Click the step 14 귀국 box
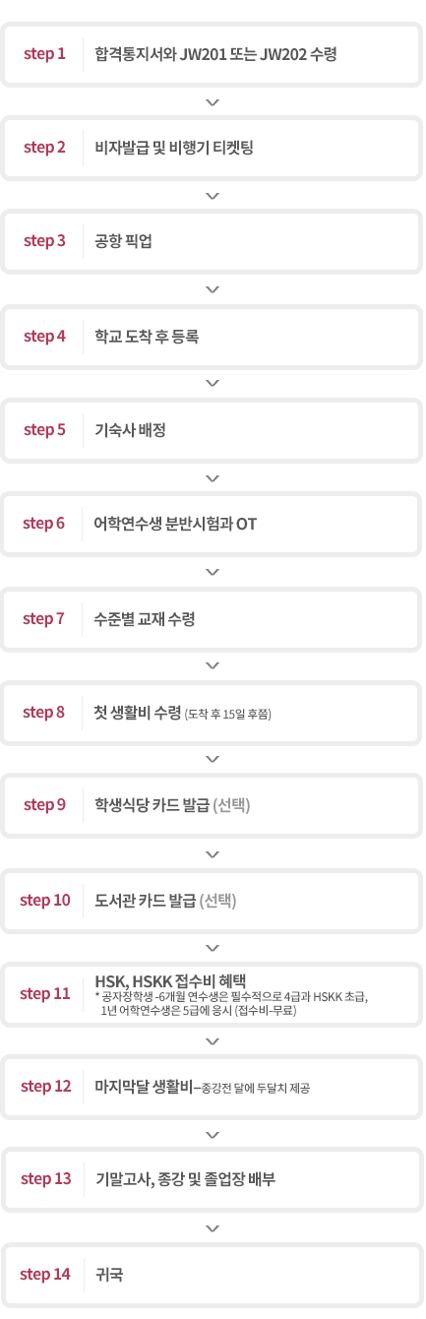This screenshot has height=1319, width=426. tap(213, 1275)
